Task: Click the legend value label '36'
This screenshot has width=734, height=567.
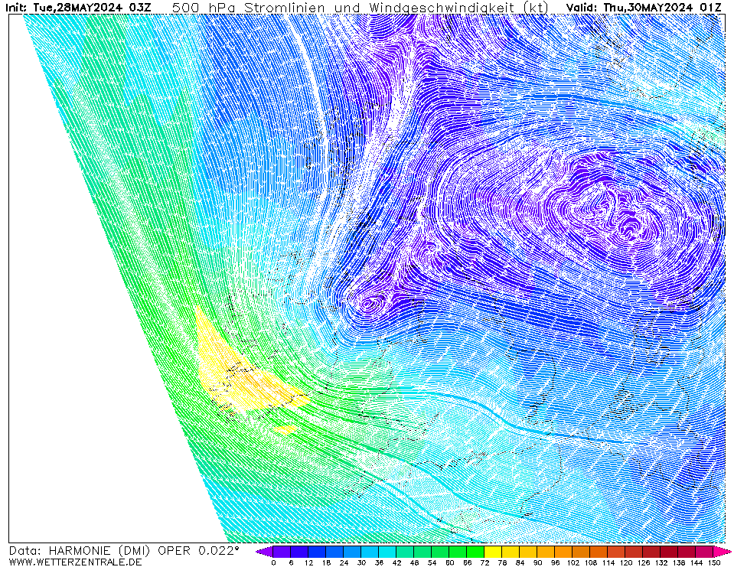Action: pos(379,562)
